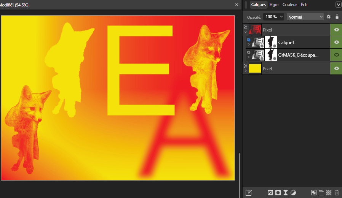Click checkerboard icon of yellow Pixel layer

[246, 66]
